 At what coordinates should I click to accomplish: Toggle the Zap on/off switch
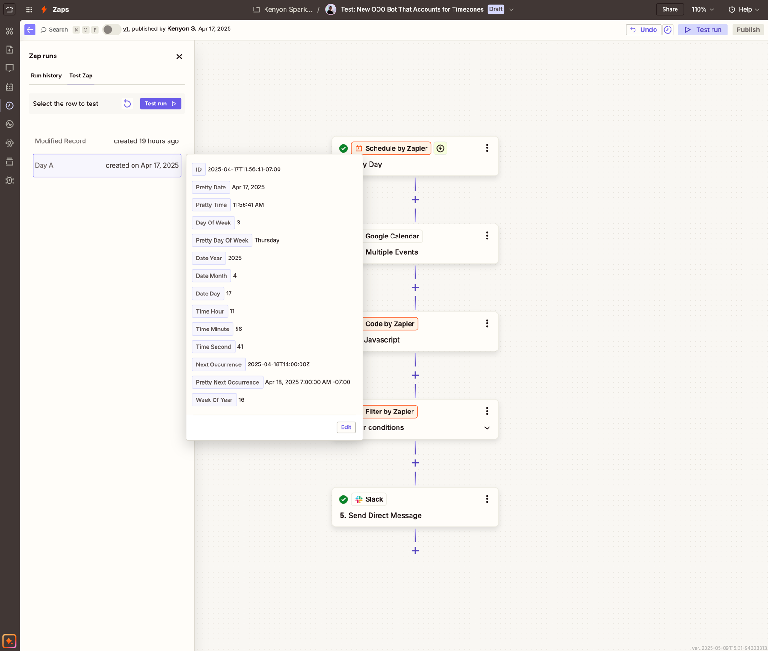(x=111, y=29)
